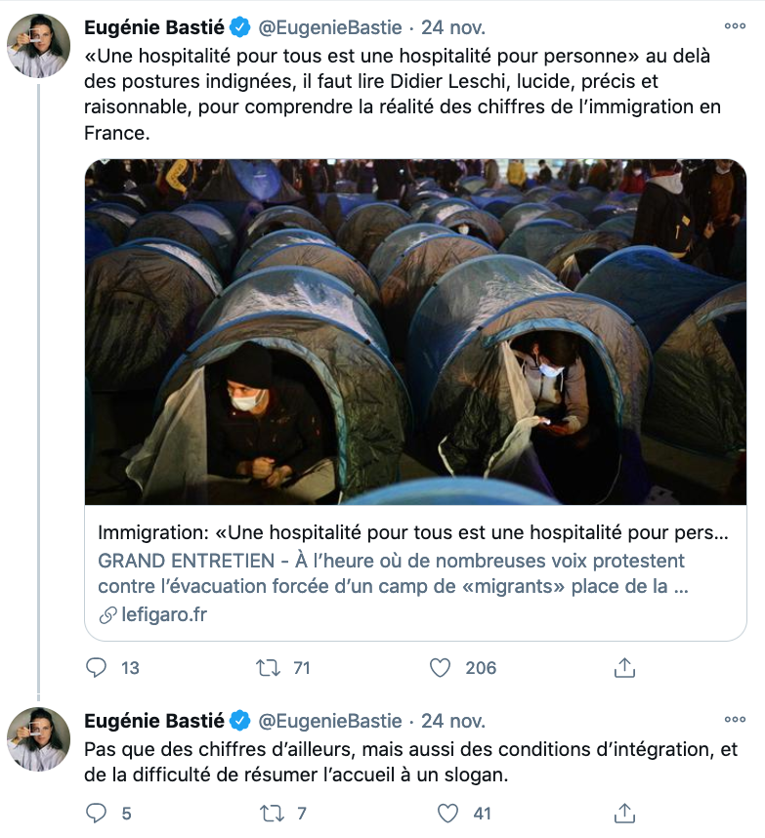
Task: Click the tent camp article image
Action: [415, 332]
